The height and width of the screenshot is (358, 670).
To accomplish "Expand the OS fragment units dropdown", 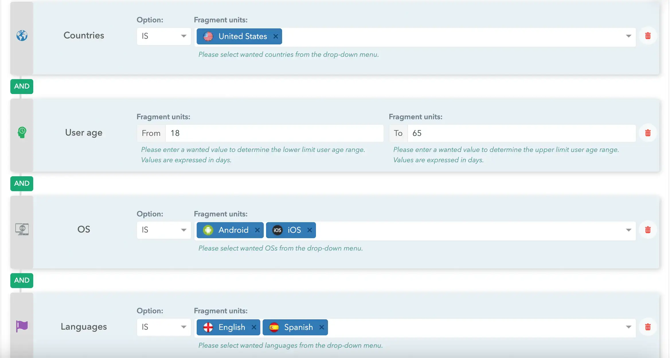I will (629, 230).
